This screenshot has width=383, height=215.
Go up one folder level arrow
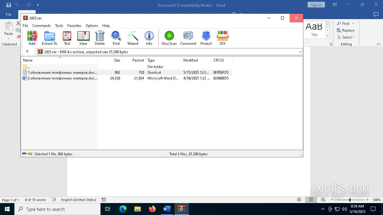pos(27,52)
